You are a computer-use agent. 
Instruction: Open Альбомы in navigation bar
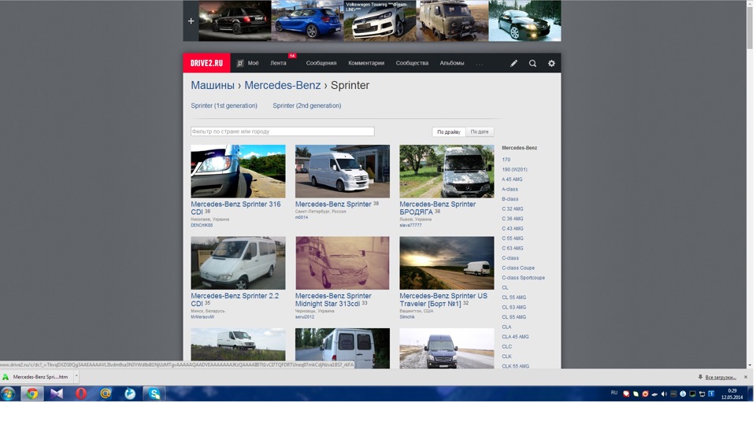click(x=452, y=63)
